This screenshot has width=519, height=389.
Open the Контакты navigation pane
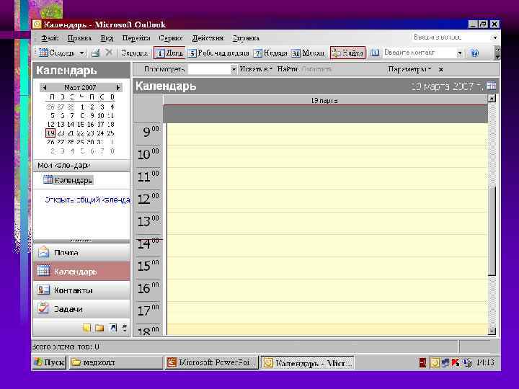point(81,290)
